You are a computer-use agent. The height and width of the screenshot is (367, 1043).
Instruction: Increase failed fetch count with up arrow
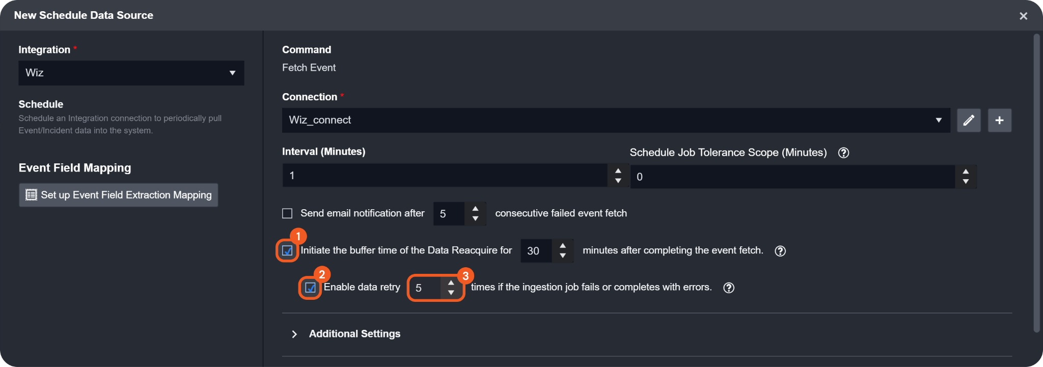[x=475, y=209]
